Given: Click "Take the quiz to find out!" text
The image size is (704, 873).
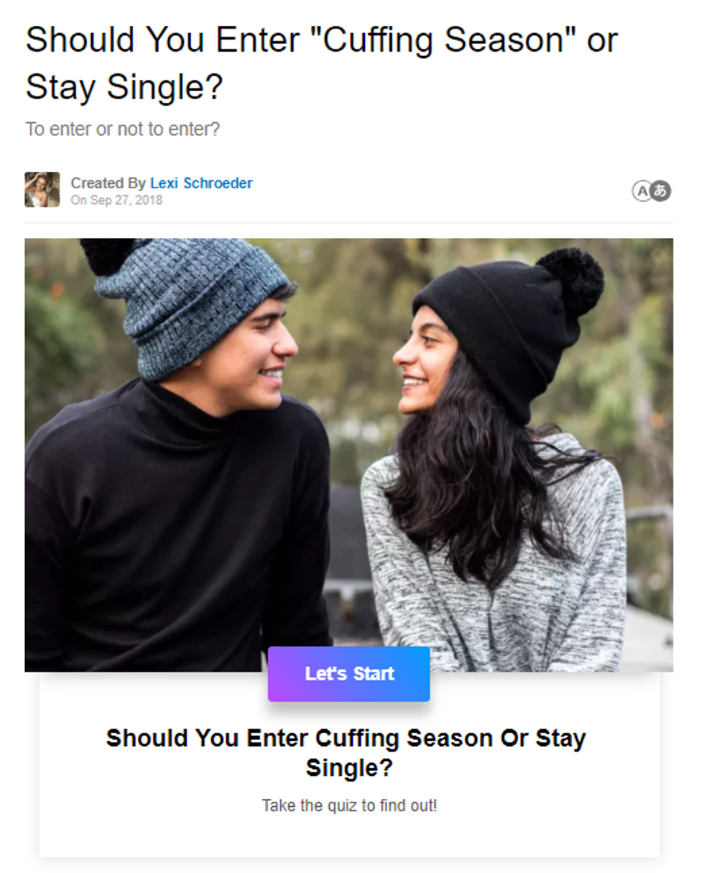Looking at the screenshot, I should (x=349, y=805).
